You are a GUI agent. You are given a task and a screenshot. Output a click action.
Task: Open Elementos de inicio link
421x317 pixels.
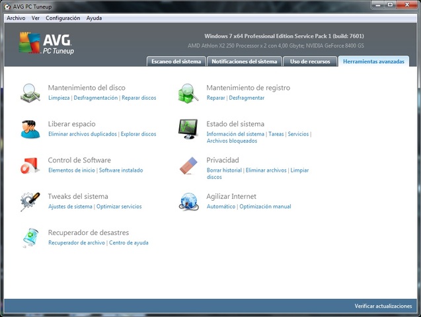click(71, 170)
